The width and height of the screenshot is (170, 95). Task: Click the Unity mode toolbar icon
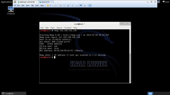(x=85, y=5)
